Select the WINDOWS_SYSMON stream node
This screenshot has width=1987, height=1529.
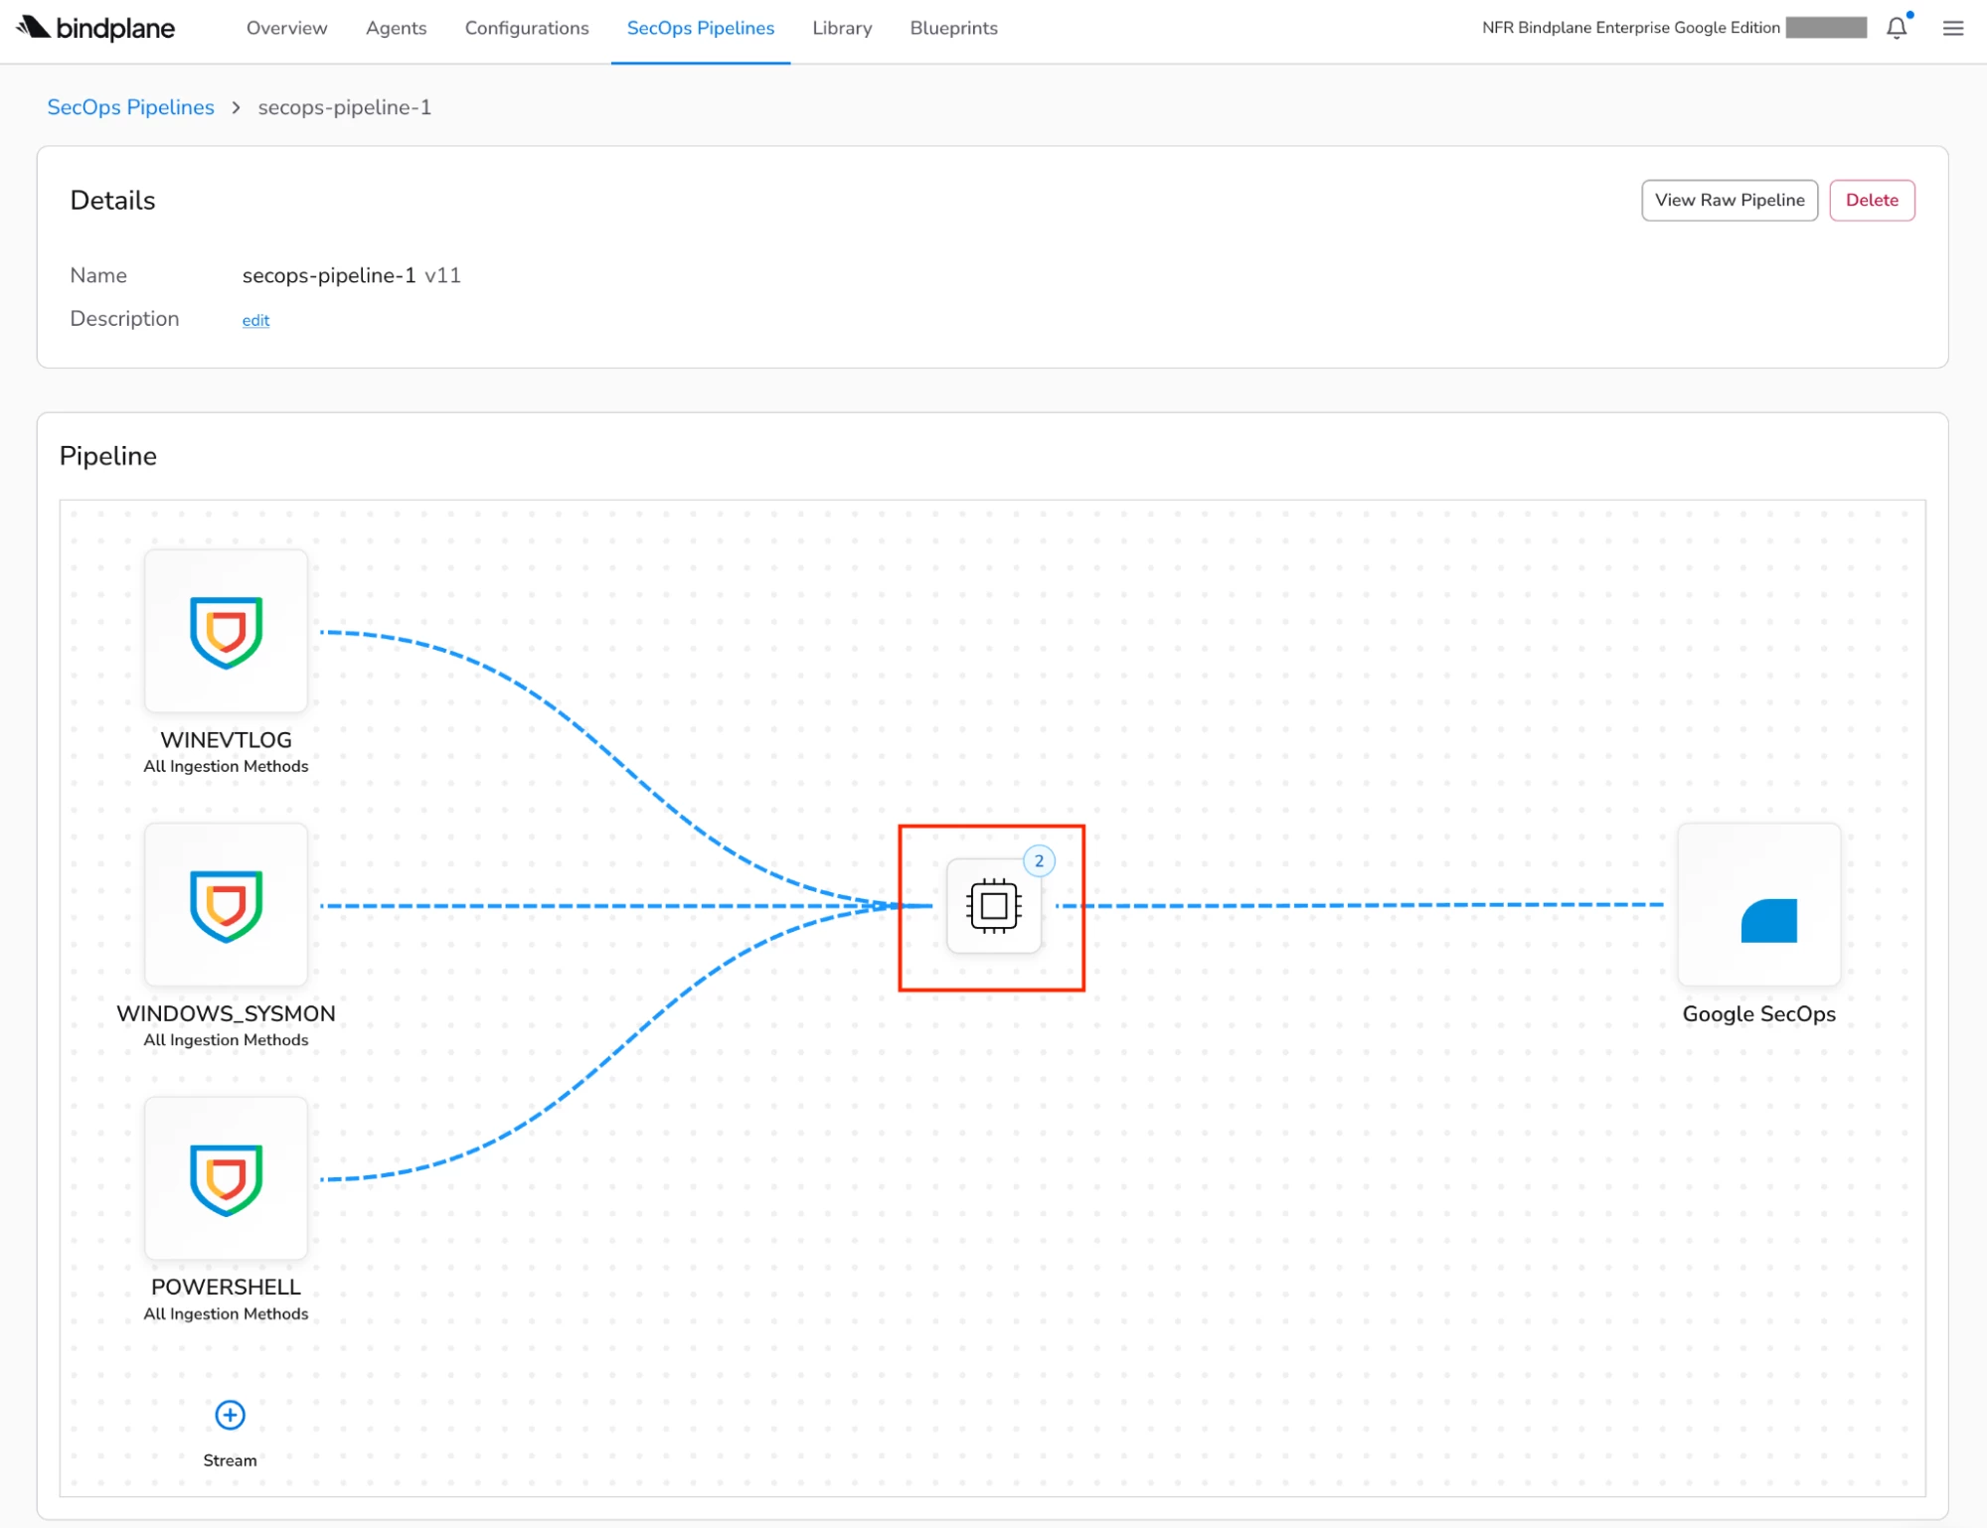[226, 905]
